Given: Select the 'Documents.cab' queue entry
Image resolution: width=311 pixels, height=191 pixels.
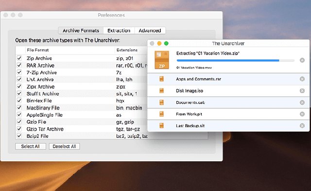Looking at the screenshot, I should (x=228, y=102).
